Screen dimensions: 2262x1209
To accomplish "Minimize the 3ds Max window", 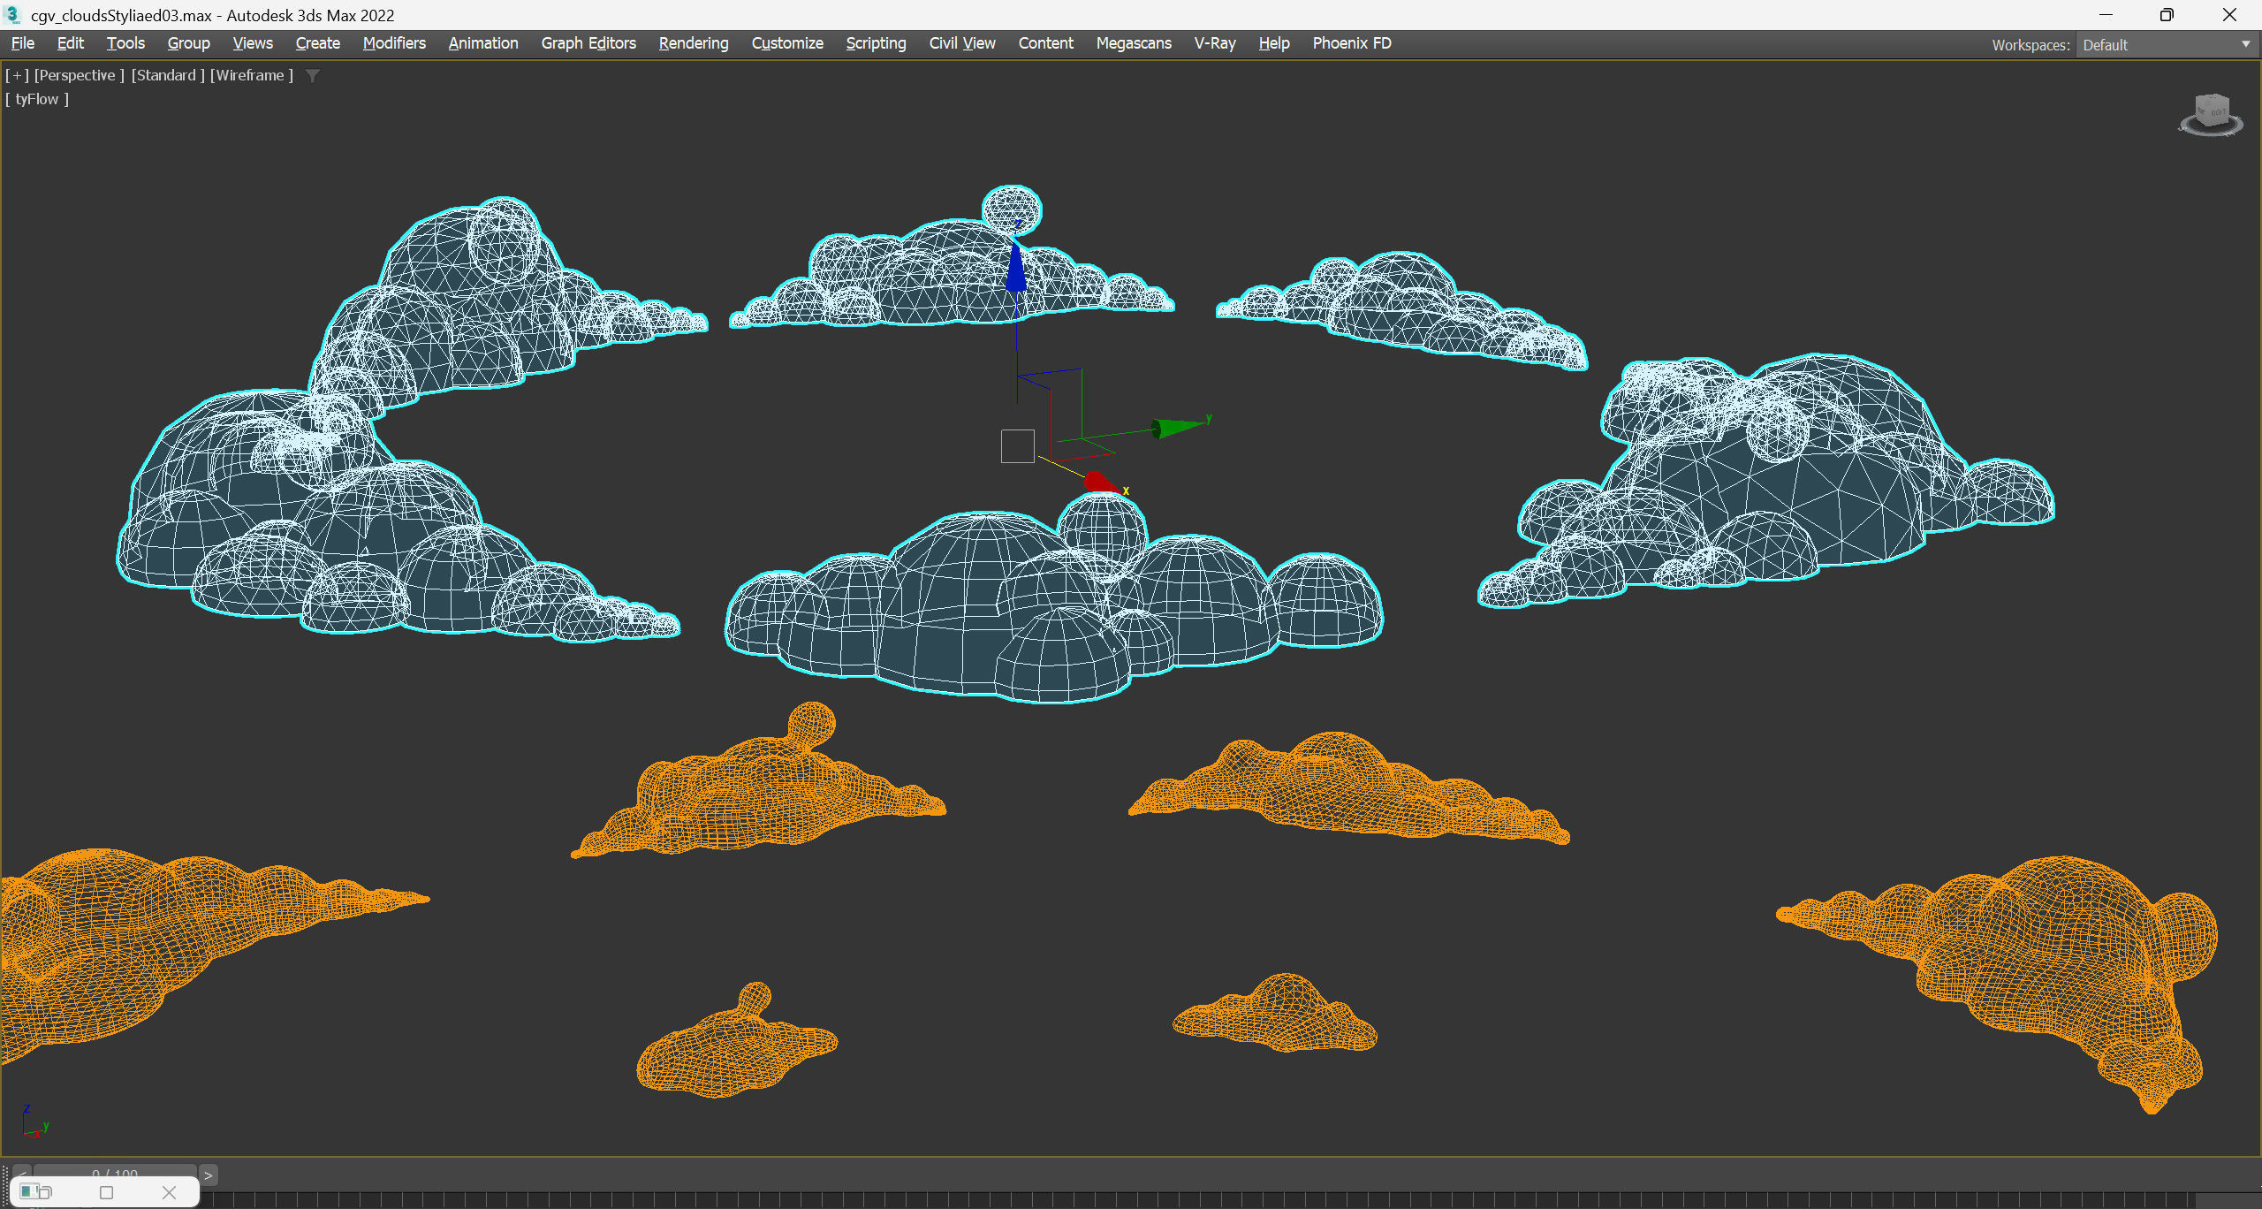I will pyautogui.click(x=2106, y=14).
